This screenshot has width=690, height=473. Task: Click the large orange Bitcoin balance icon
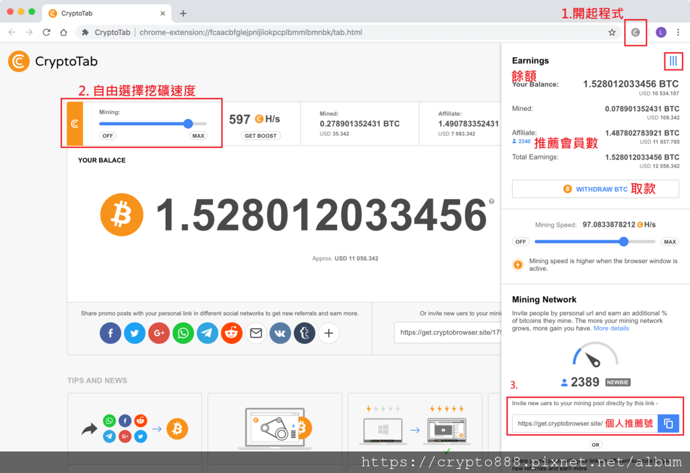(122, 215)
